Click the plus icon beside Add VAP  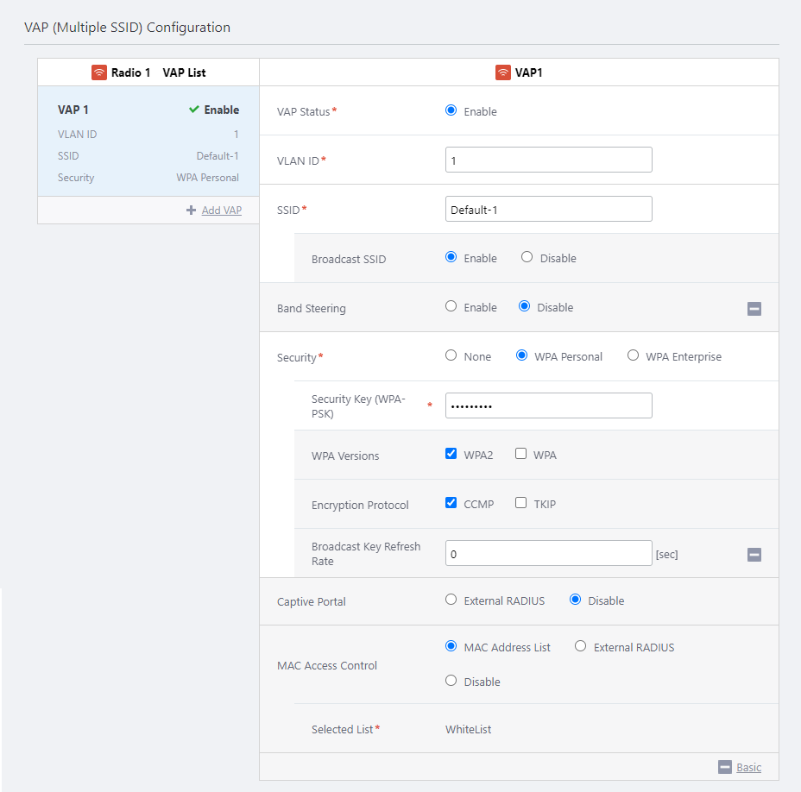[x=192, y=210]
